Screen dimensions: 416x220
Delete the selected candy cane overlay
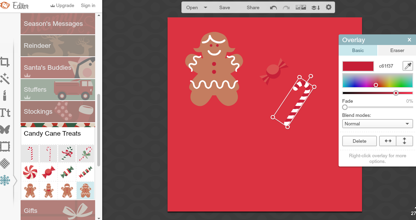point(359,141)
